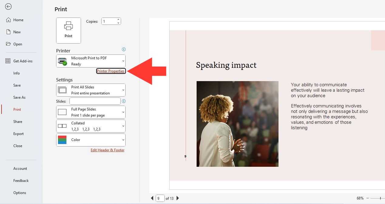Click the zoom slider handle
Screen dimensions: 385x204
[x=380, y=198]
